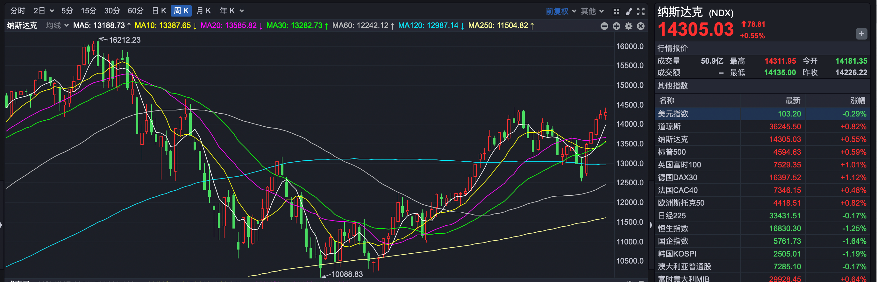Image resolution: width=877 pixels, height=282 pixels.
Task: Open the chart layout grid icon
Action: pyautogui.click(x=616, y=11)
